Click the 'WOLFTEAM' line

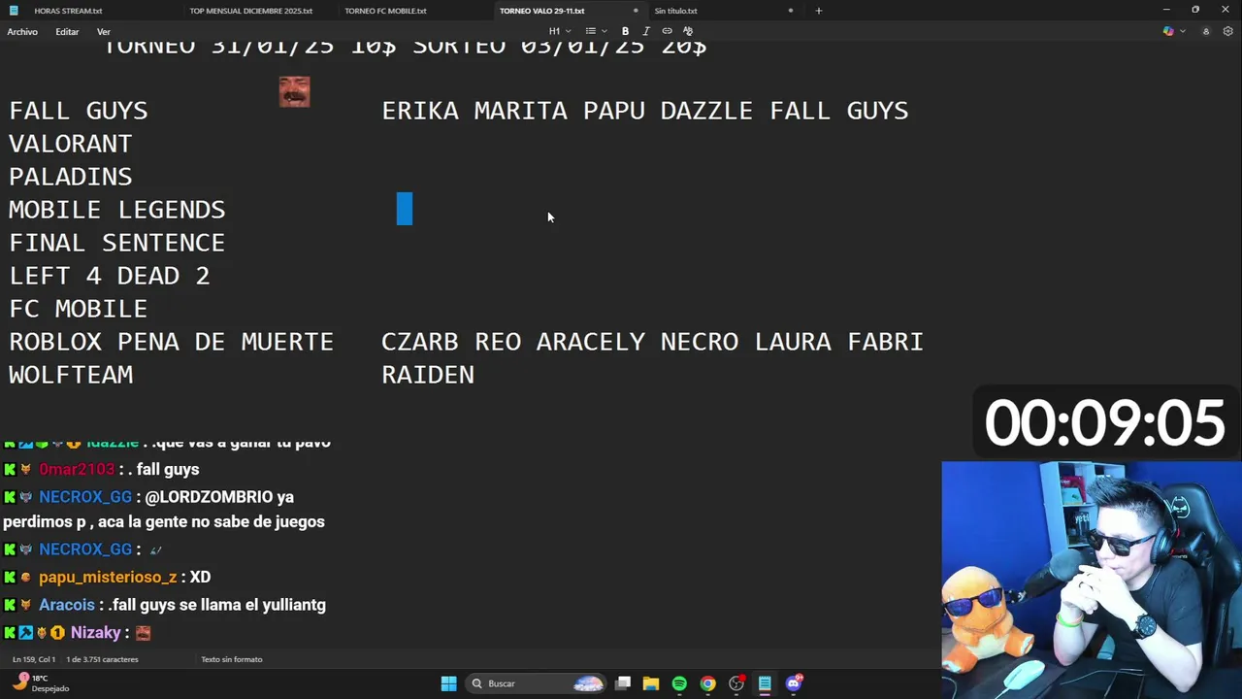click(71, 375)
